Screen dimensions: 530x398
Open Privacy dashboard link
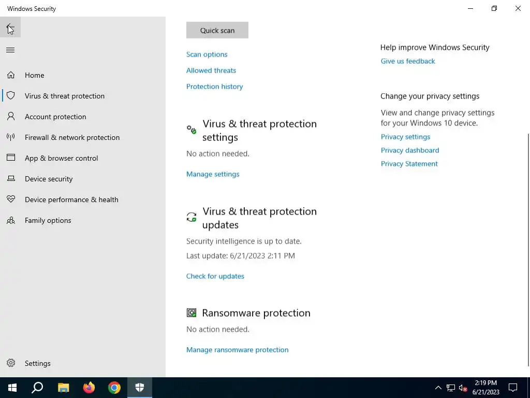[410, 150]
